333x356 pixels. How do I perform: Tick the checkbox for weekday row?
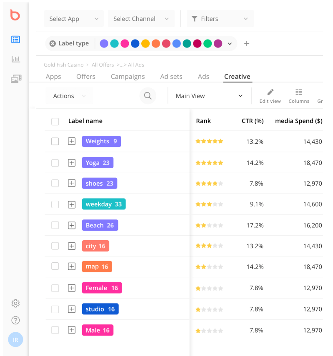click(55, 204)
